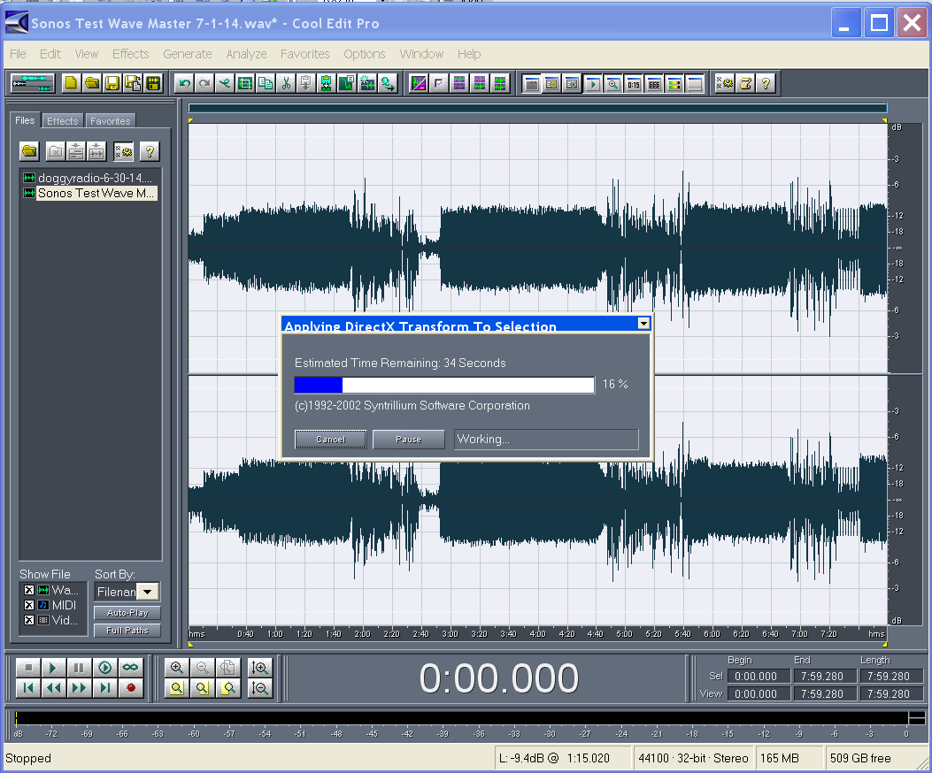Click the Pause transport button
The width and height of the screenshot is (932, 773).
[x=79, y=668]
